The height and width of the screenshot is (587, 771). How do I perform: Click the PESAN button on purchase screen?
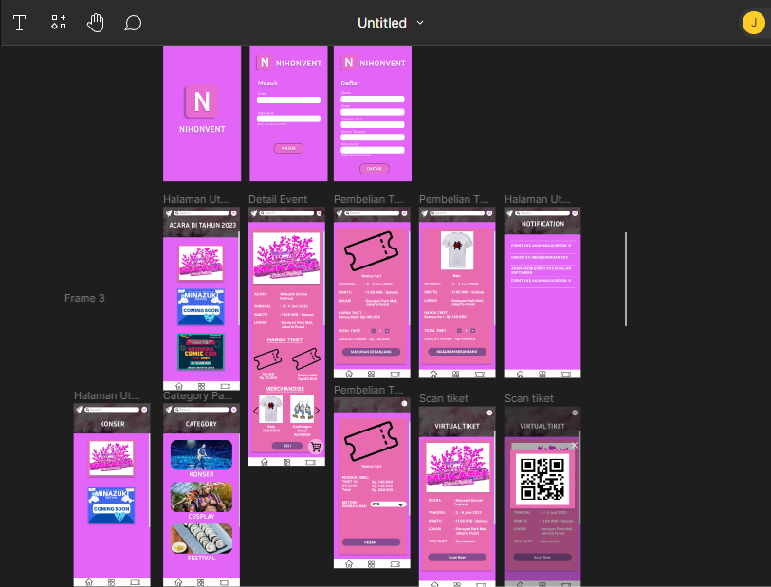pos(370,542)
